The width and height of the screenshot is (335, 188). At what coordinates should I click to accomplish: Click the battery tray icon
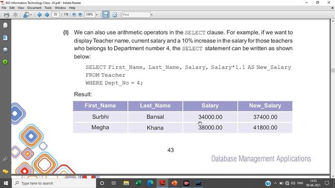click(281, 183)
